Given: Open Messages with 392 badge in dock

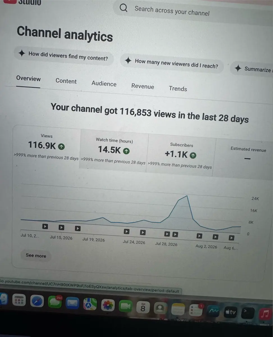Looking at the screenshot, I should click(55, 302).
